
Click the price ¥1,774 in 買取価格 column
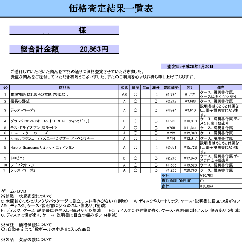click(x=171, y=94)
